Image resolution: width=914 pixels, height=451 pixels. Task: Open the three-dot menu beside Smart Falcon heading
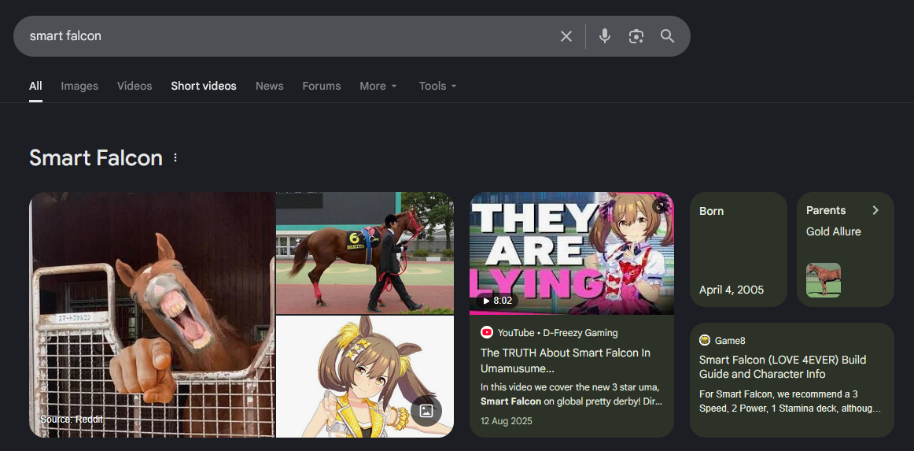point(175,157)
